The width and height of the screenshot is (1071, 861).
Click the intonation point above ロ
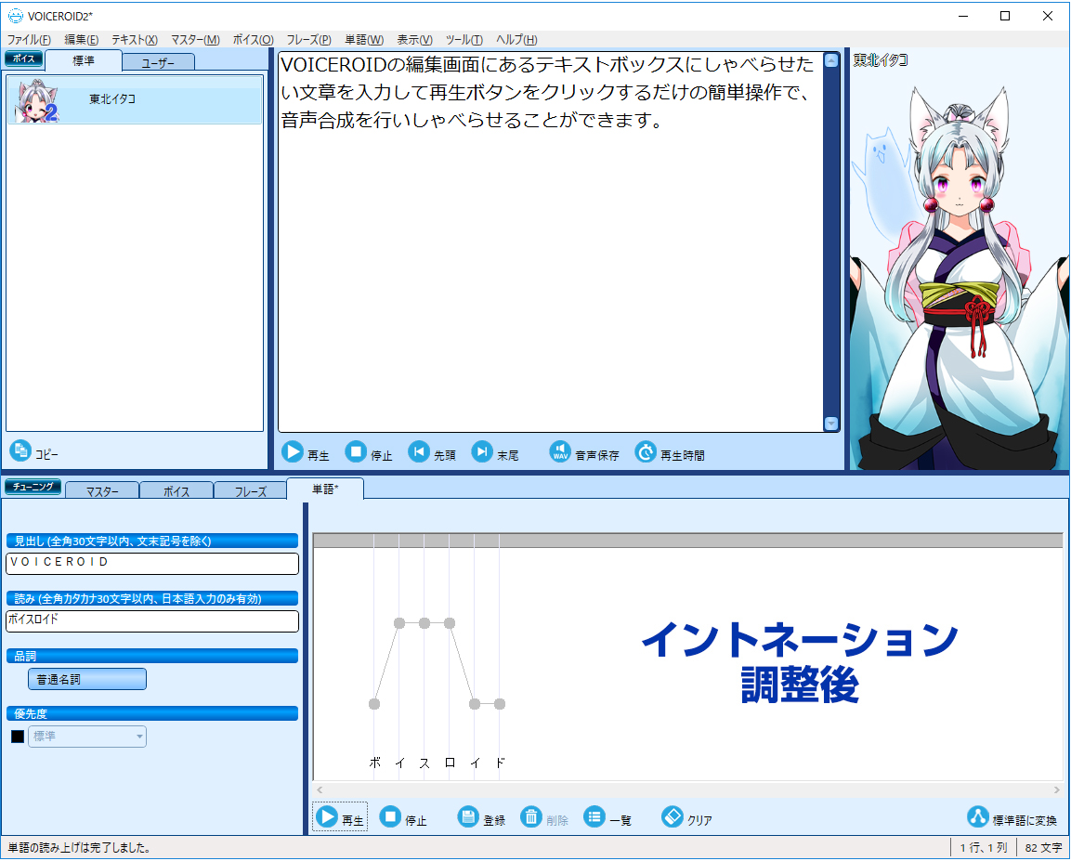click(450, 622)
